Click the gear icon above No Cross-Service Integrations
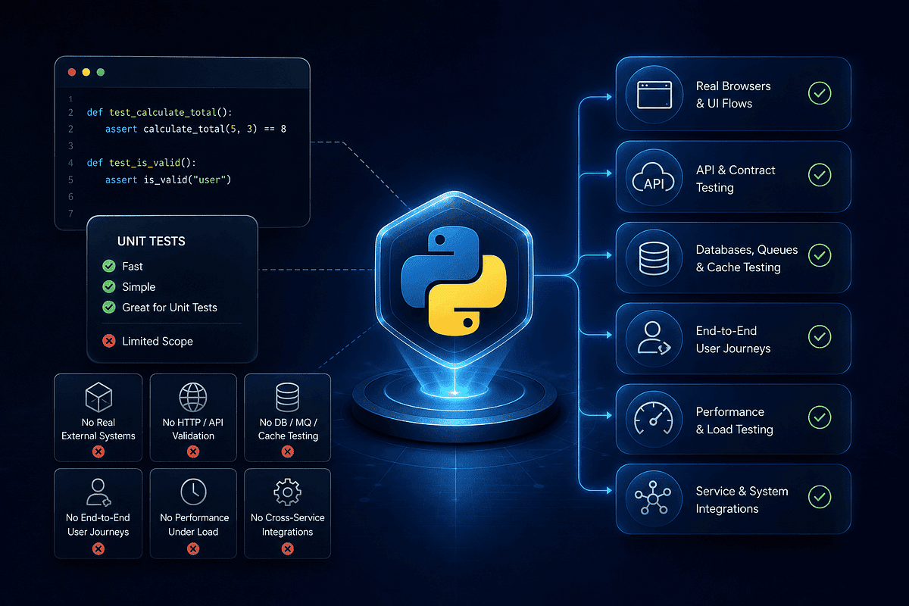The image size is (909, 606). coord(287,492)
